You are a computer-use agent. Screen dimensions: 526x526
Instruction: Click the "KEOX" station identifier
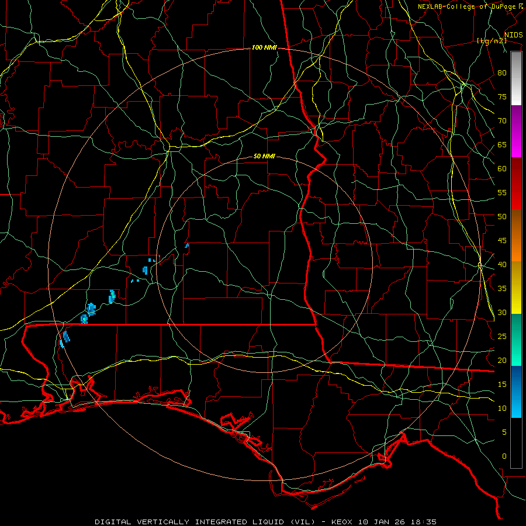tap(342, 522)
